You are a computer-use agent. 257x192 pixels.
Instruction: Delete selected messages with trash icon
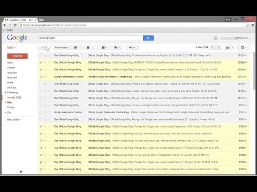tap(88, 47)
